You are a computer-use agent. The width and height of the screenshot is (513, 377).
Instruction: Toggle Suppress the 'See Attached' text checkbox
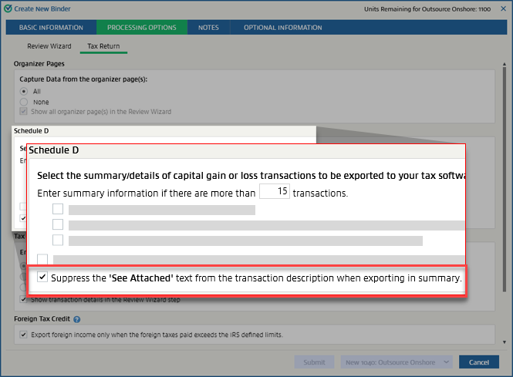(42, 277)
